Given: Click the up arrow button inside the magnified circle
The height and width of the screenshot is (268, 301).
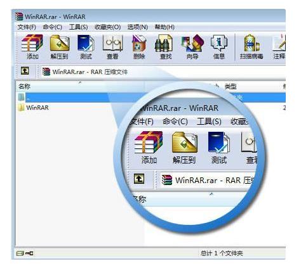Looking at the screenshot, I should click(139, 179).
